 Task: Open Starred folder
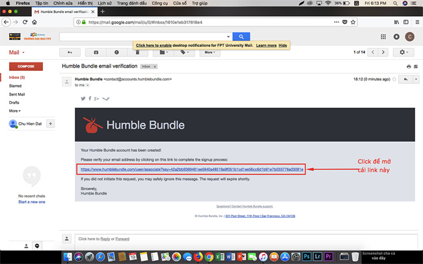point(15,86)
